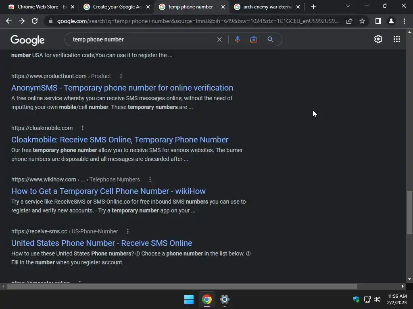Click the vertical scrollbar thumb

(x=409, y=212)
